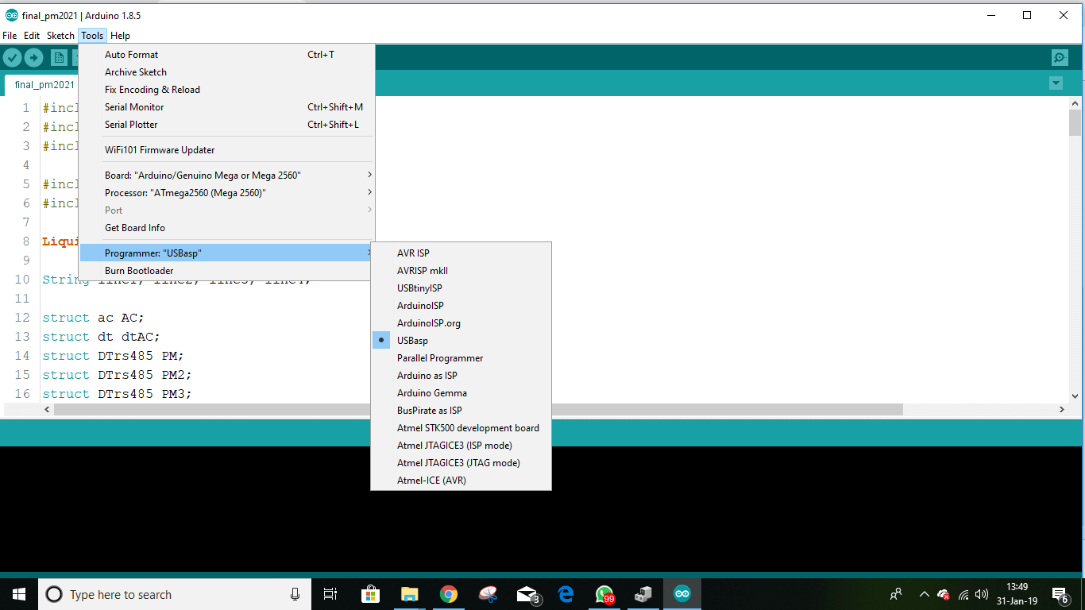This screenshot has height=610, width=1085.
Task: Open the Action Center notifications icon
Action: click(1060, 594)
